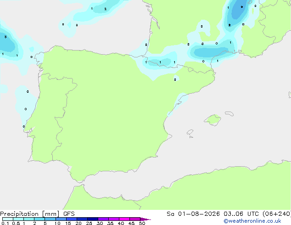Click the 15–20 mm royal blue legend swatch
The image size is (291, 225).
(72, 219)
